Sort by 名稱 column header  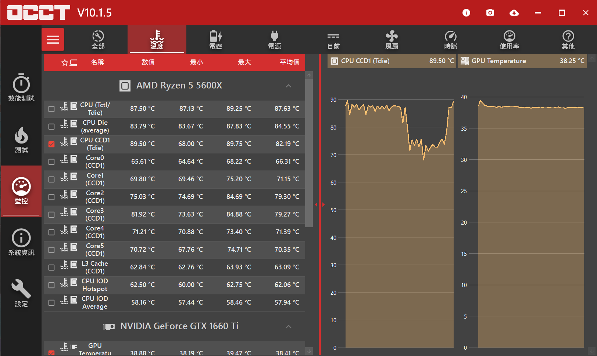tap(97, 62)
